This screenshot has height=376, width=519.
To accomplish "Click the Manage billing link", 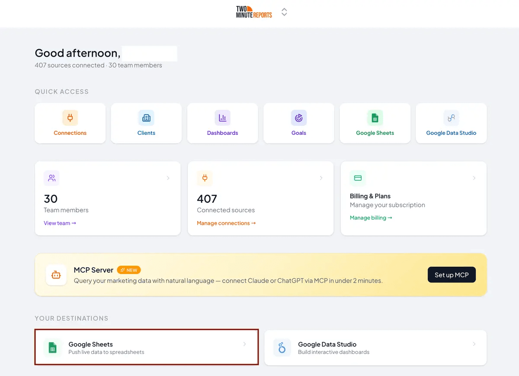I will click(371, 218).
